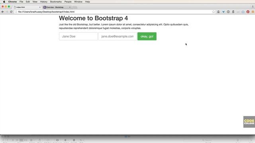Open the Apple menu
This screenshot has height=143, width=255.
click(4, 2)
